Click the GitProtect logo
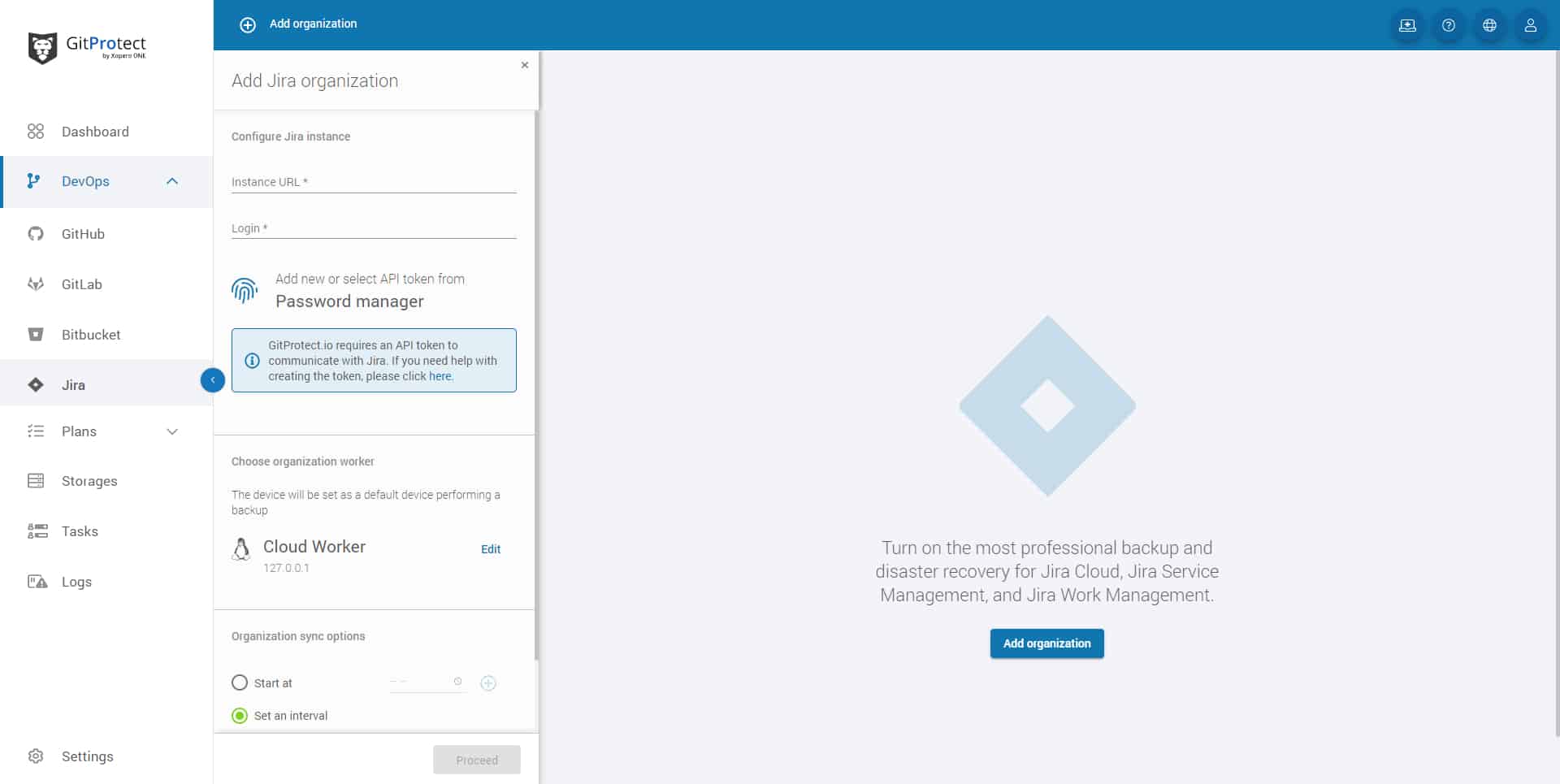This screenshot has height=784, width=1560. 87,47
